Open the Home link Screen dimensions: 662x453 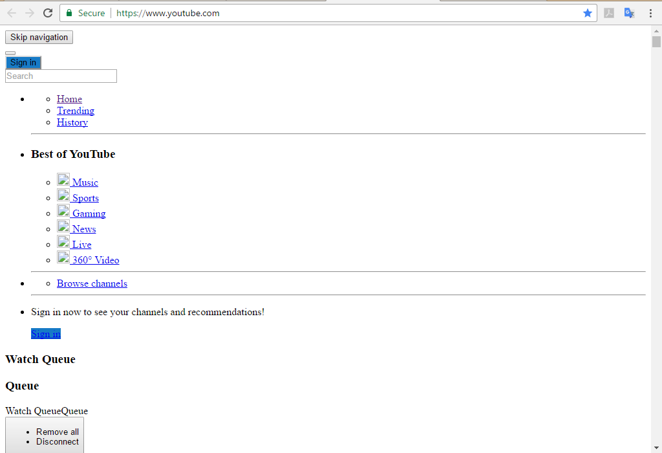(x=69, y=99)
